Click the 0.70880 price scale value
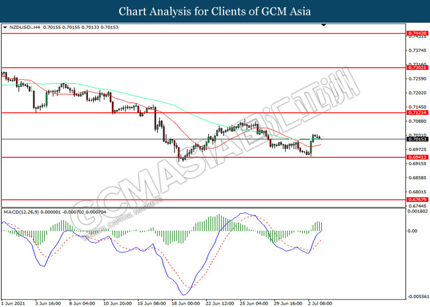Viewport: 430px width, 307px height. point(417,121)
